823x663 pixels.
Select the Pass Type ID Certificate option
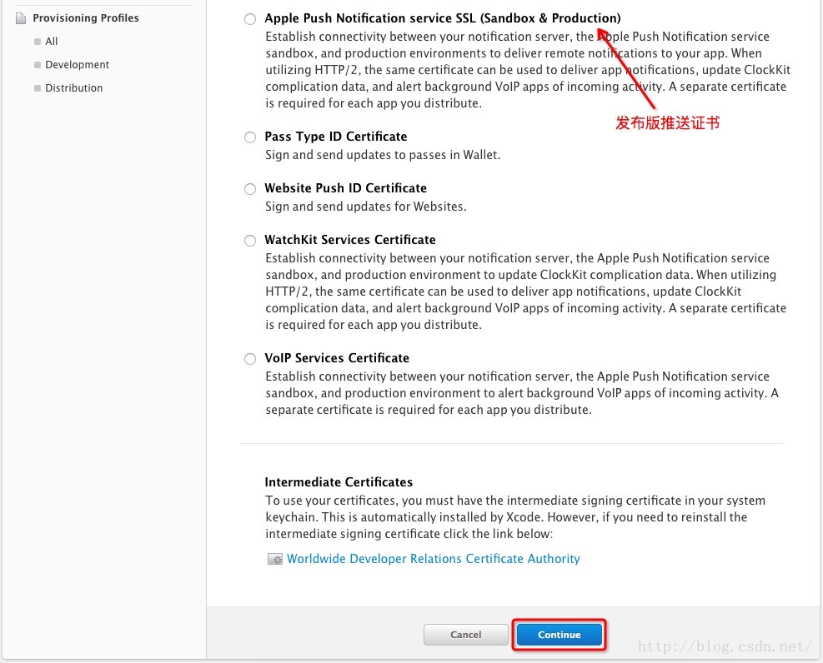pos(250,137)
